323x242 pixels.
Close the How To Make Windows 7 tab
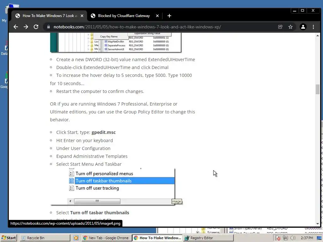pos(82,16)
